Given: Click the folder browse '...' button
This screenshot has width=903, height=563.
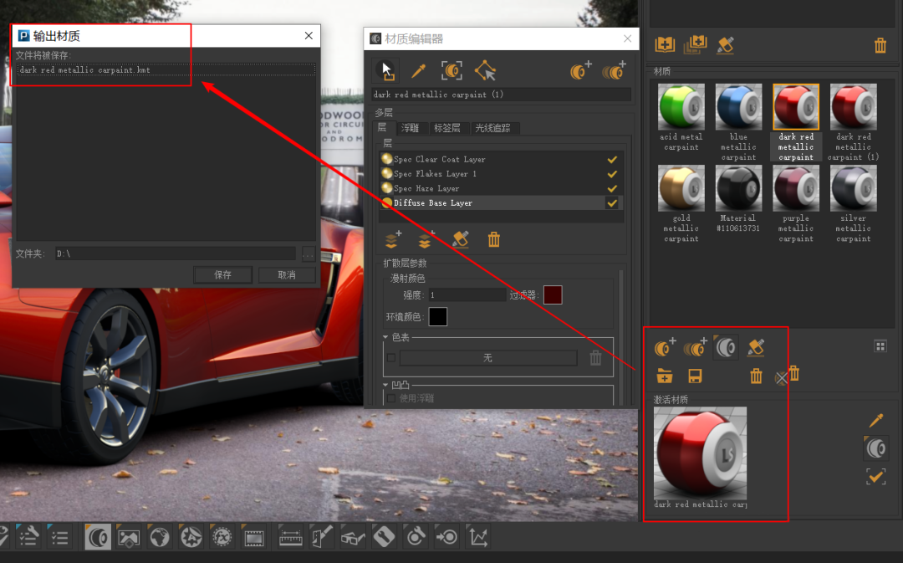Looking at the screenshot, I should (x=309, y=253).
